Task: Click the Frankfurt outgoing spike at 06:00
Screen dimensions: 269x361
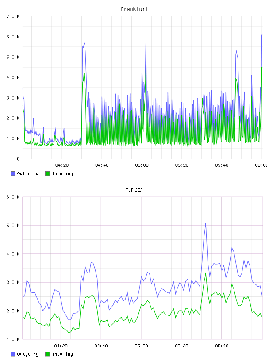Action: (262, 35)
